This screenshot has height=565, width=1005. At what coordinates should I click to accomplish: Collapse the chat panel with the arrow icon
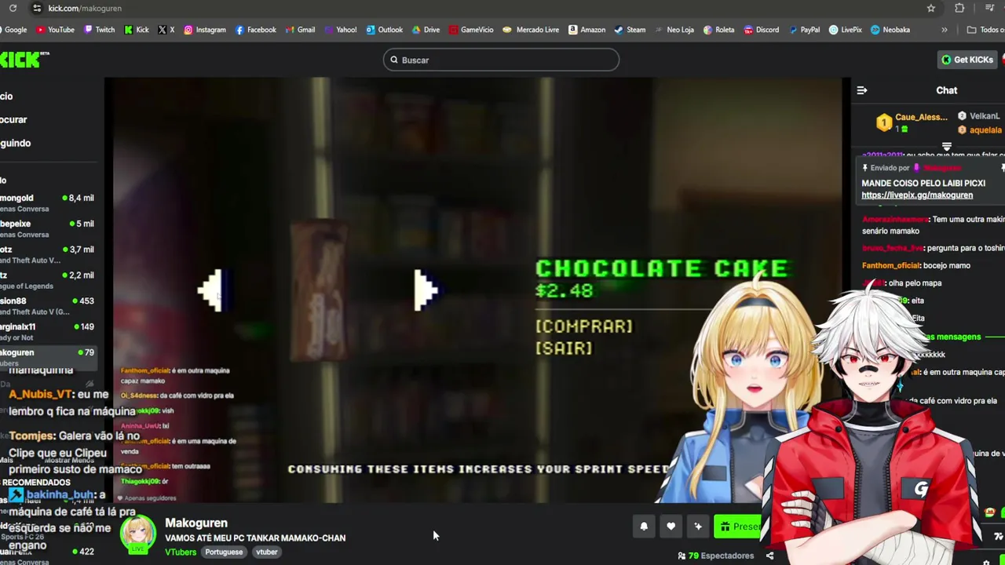coord(862,90)
